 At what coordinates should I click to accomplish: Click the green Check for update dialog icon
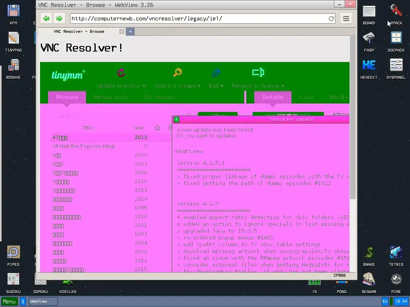point(177,120)
